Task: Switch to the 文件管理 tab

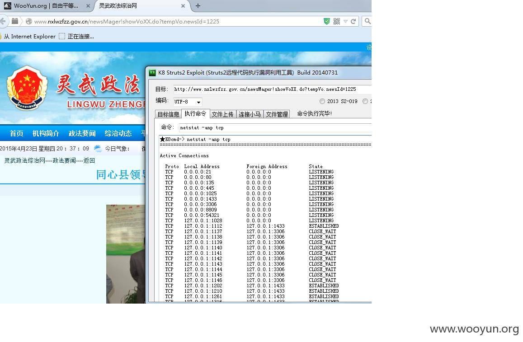Action: tap(277, 114)
